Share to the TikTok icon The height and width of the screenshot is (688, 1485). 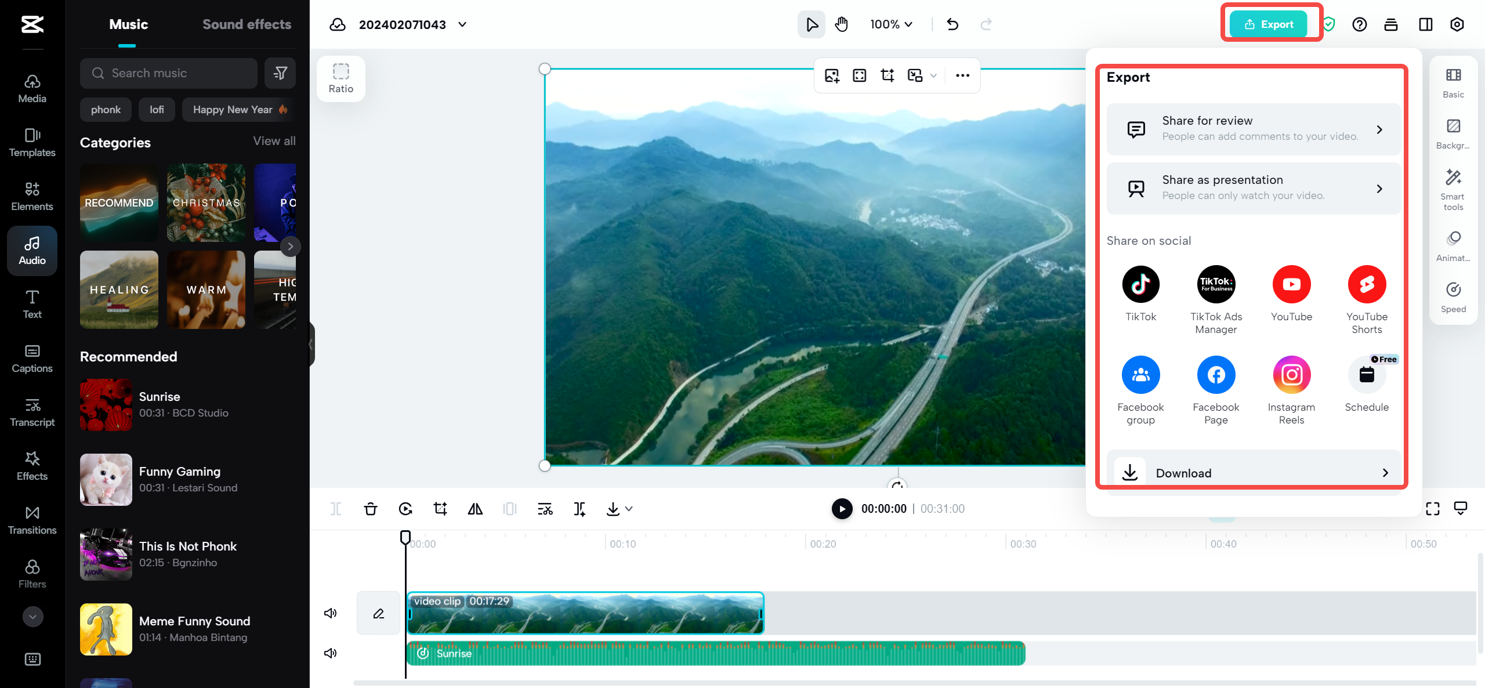[x=1140, y=284]
